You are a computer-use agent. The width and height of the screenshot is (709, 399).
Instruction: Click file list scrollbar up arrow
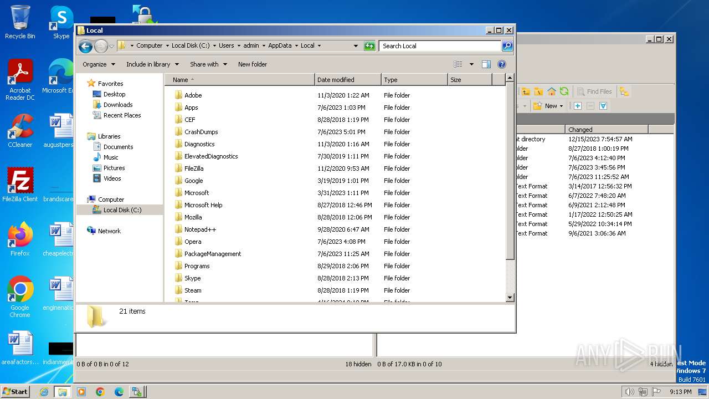(x=510, y=78)
